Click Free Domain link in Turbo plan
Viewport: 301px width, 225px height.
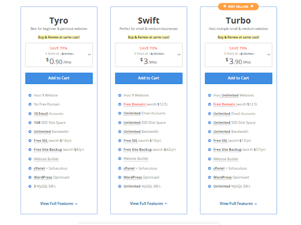(224, 104)
